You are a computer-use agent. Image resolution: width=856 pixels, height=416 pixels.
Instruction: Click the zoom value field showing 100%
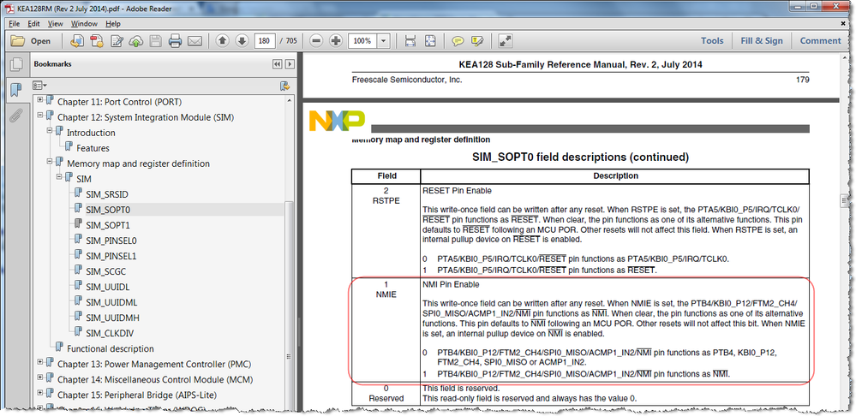click(x=362, y=41)
